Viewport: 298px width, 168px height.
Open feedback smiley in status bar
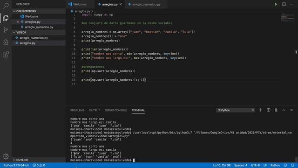click(x=285, y=165)
